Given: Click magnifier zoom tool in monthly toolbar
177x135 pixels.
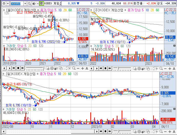Looking at the screenshot, I should coord(74,68).
